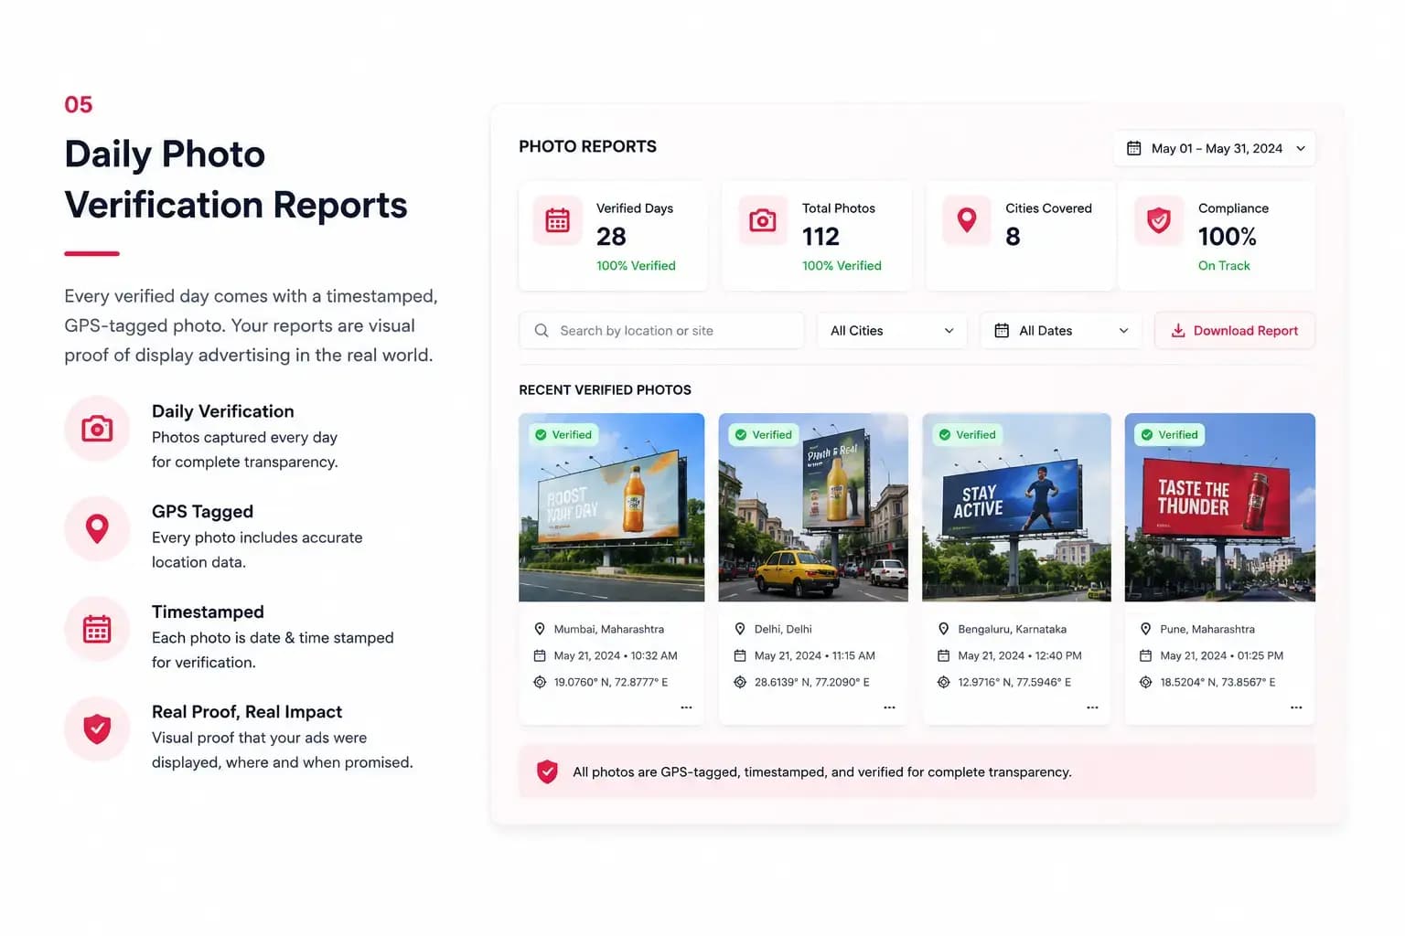1405x936 pixels.
Task: Open the Pune Taste the Thunder billboard photo
Action: [1220, 507]
